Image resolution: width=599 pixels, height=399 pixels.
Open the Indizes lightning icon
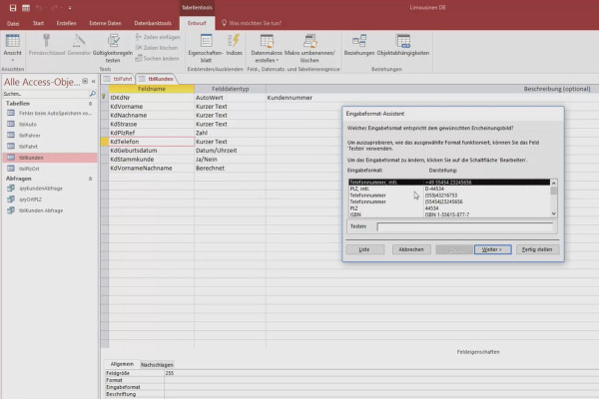pyautogui.click(x=234, y=41)
